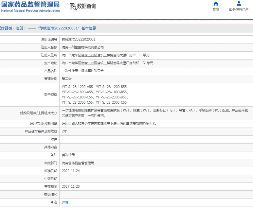Screen dimensions: 253x208
Task: Select product name 一次性使用三级球囊扩张导管
Action: tap(83, 71)
